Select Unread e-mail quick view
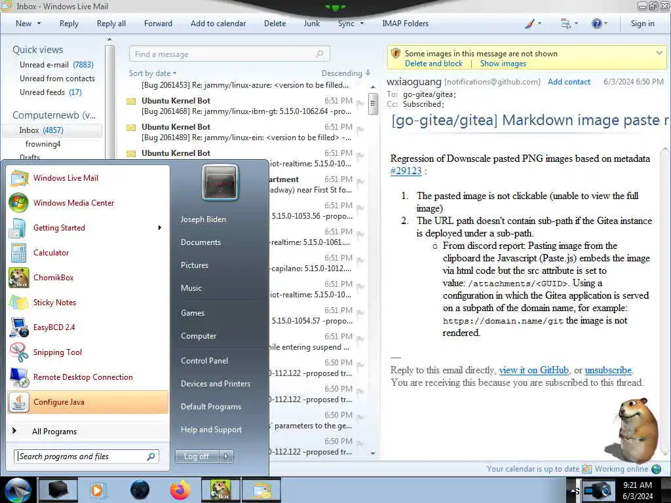 point(56,65)
